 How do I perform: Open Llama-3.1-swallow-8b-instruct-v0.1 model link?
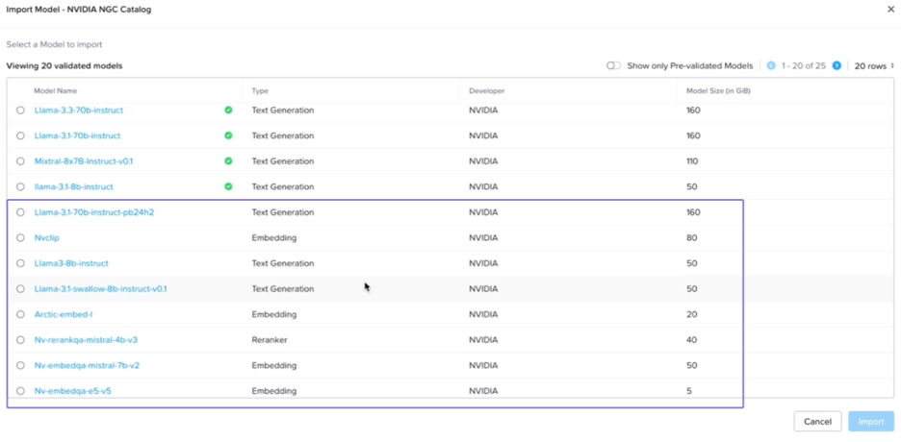pos(100,289)
